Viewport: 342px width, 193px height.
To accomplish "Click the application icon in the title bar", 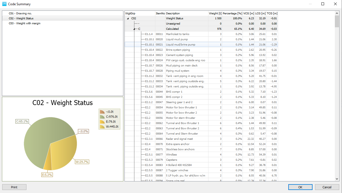I will [x=4, y=4].
